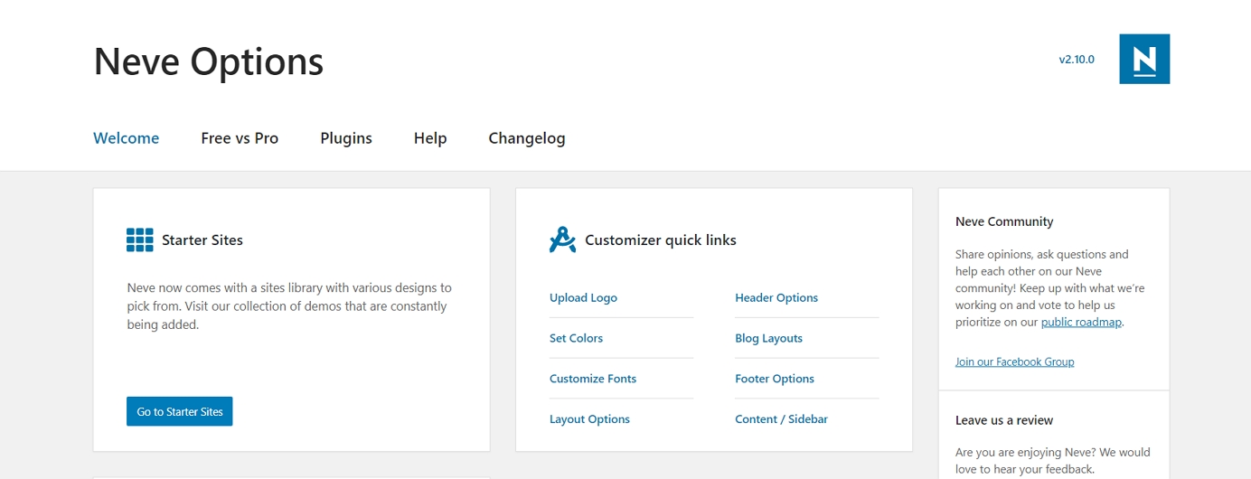Image resolution: width=1251 pixels, height=479 pixels.
Task: Open the Customize Fonts link
Action: click(593, 379)
